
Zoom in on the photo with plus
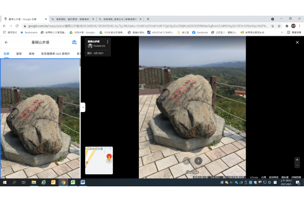(x=297, y=160)
